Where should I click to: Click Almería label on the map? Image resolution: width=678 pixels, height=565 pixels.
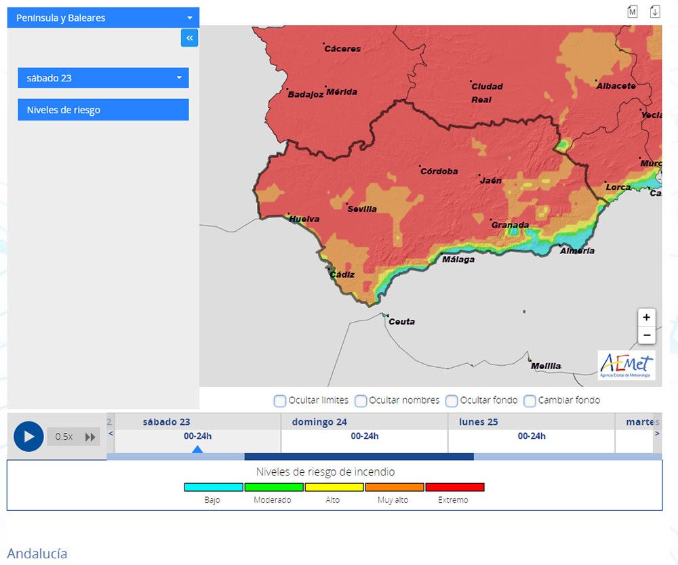(577, 251)
